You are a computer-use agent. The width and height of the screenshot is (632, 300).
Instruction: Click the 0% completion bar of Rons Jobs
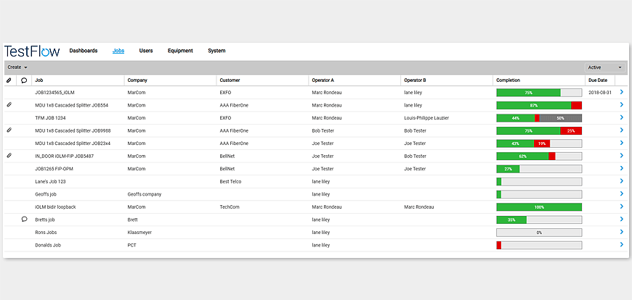[x=539, y=233]
